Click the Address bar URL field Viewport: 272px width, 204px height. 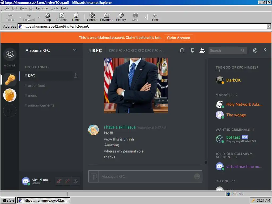(142, 27)
